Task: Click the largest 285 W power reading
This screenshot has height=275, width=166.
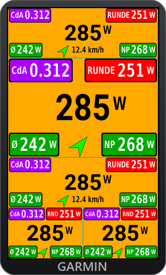Action: point(91,108)
